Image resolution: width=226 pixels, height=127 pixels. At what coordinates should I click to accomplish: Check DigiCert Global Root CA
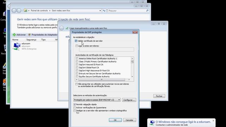77,67
